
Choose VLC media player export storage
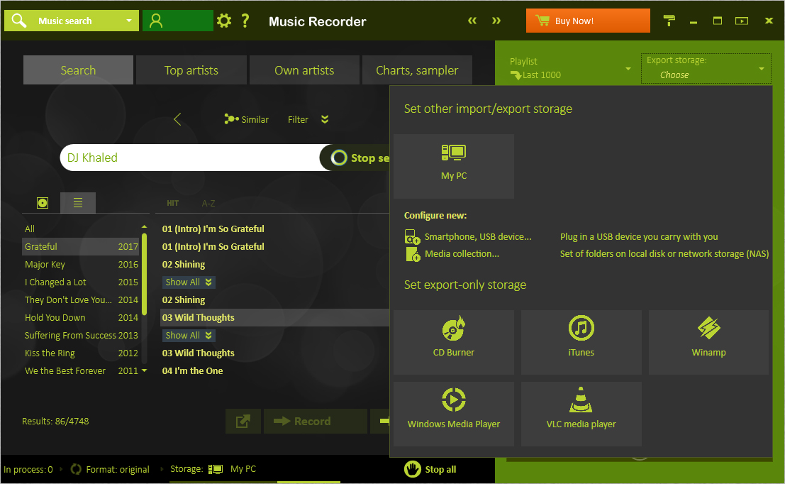point(581,414)
